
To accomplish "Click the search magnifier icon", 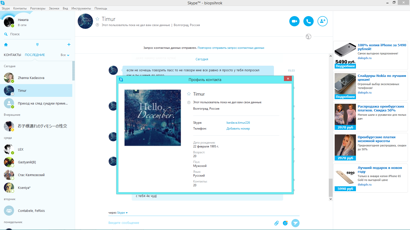I will tap(6, 34).
